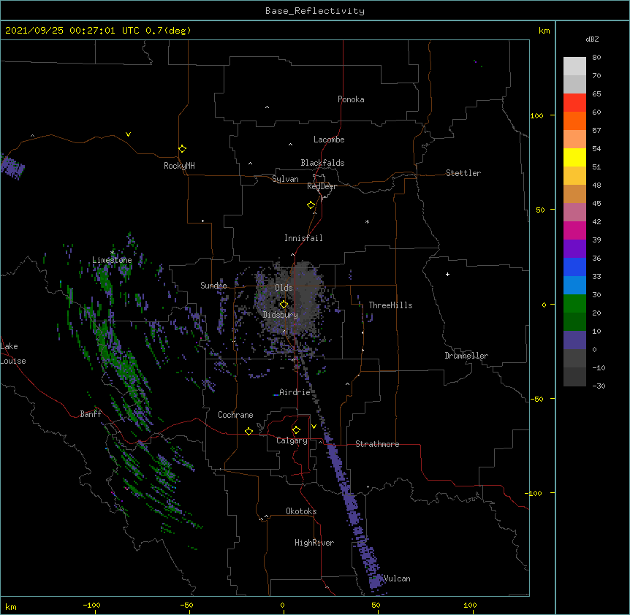This screenshot has width=630, height=615.
Task: Select the Banff label
Action: click(91, 414)
